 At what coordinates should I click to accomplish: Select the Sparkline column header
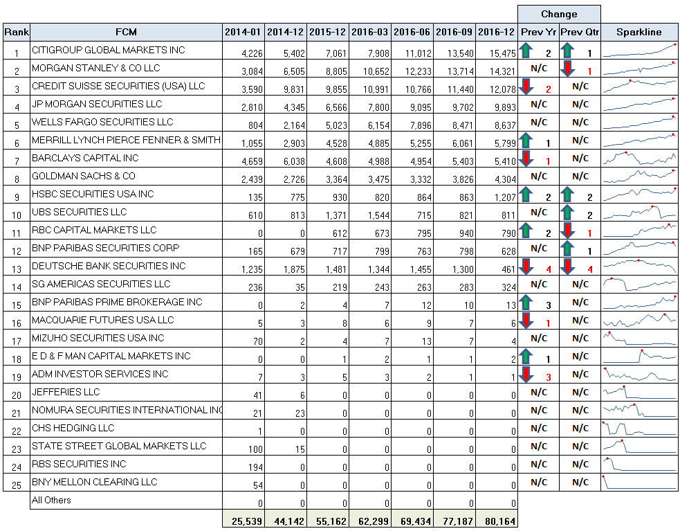point(640,32)
